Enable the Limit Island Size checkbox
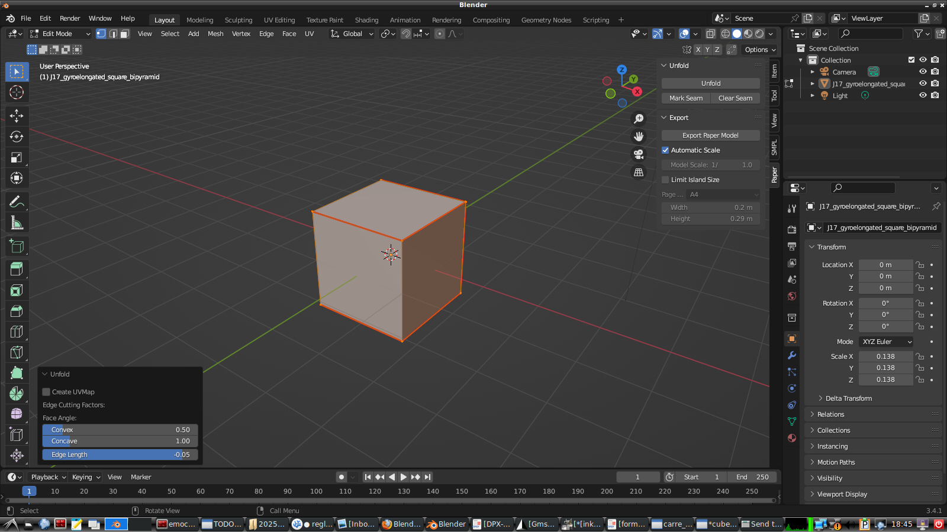Image resolution: width=947 pixels, height=532 pixels. [665, 180]
